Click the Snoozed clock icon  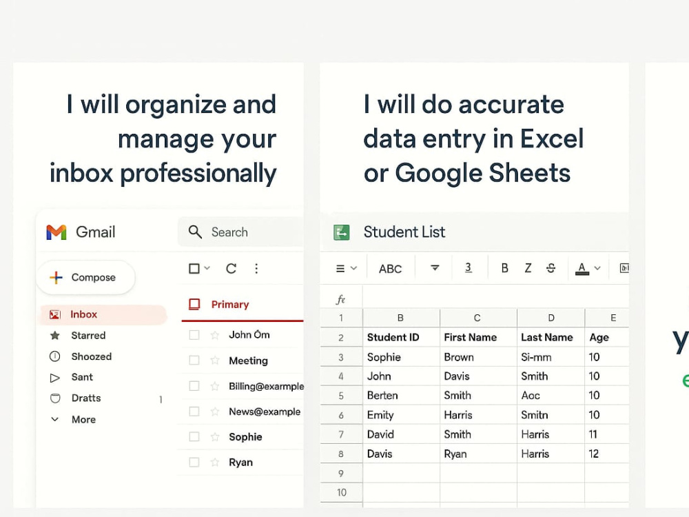tap(55, 356)
